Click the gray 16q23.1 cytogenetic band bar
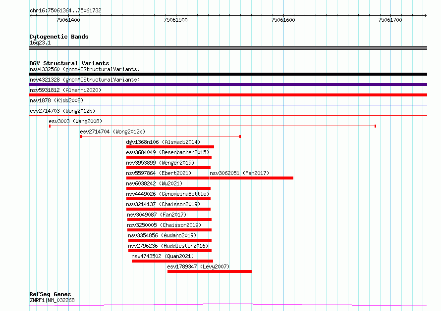 228,48
